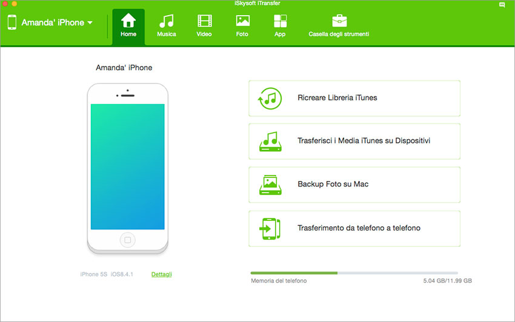This screenshot has width=515, height=322.
Task: Click the iPhone 5S iOS8.4.1 text
Action: point(107,274)
